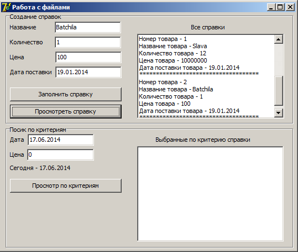The image size is (298, 252).
Task: Click the line 'Количество товара - 1'
Action: click(171, 97)
